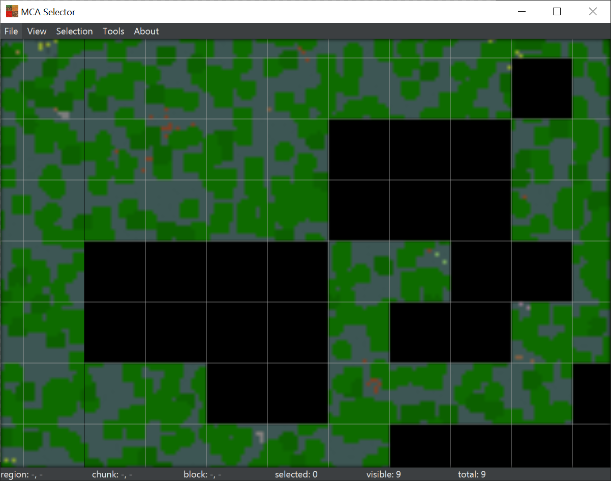Click the region coordinates in the status bar
The width and height of the screenshot is (611, 481).
pos(21,474)
